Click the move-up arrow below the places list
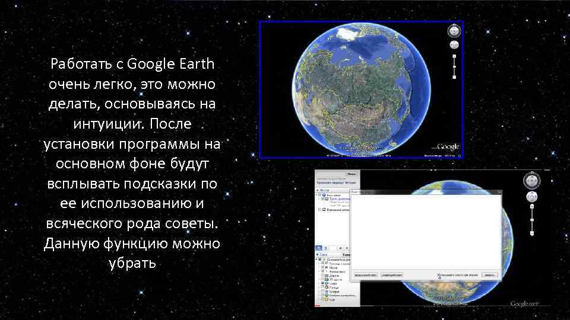The width and height of the screenshot is (570, 320). [x=341, y=248]
